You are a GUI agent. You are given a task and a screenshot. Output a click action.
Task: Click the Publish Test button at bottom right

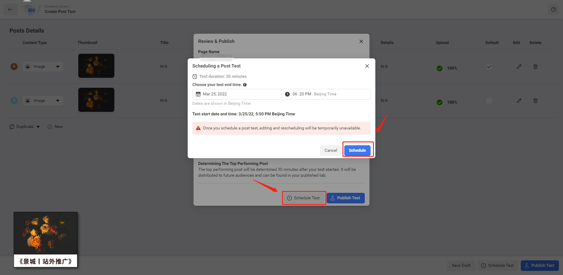540,265
